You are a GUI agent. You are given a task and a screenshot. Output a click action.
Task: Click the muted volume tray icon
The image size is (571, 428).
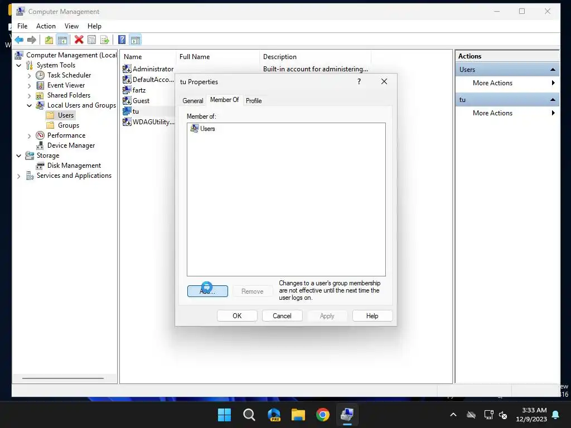pos(504,415)
